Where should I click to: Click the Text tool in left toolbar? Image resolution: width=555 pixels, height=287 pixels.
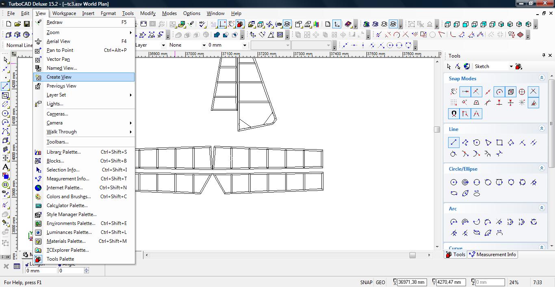[x=6, y=167]
